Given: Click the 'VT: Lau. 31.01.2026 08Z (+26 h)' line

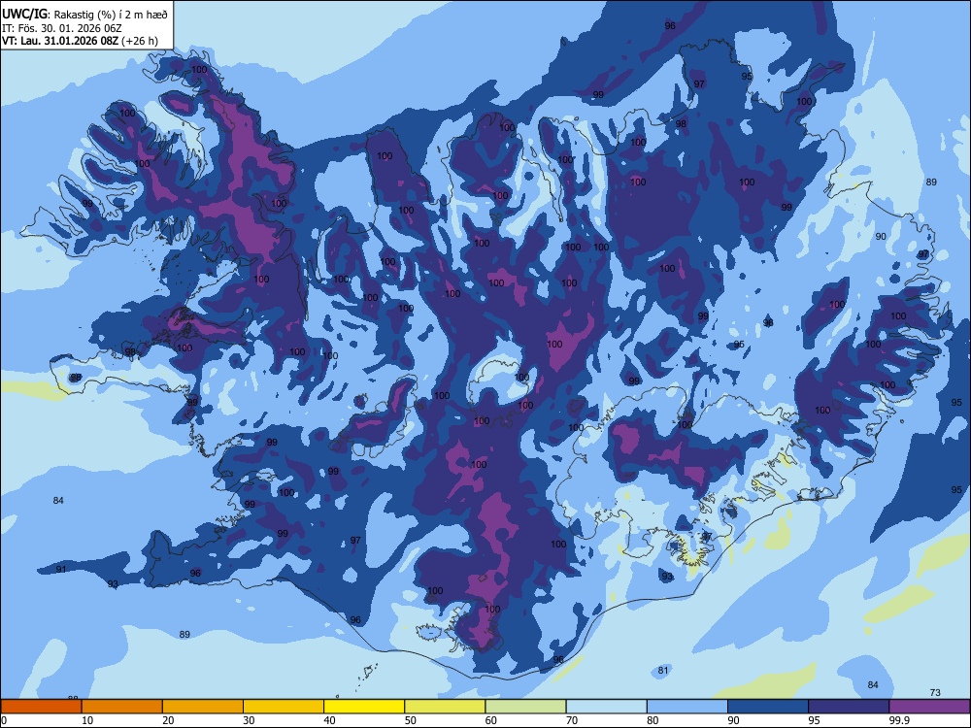Looking at the screenshot, I should (80, 41).
